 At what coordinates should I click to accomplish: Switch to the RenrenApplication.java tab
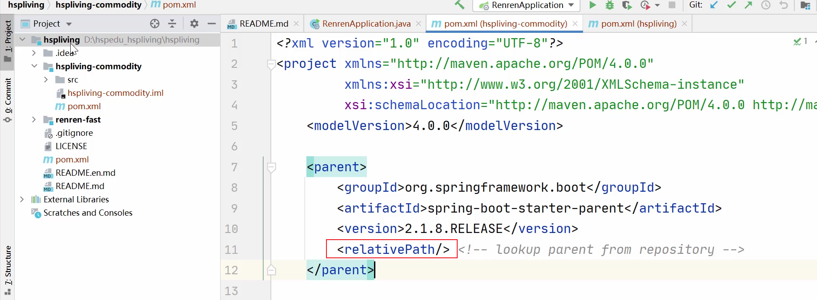tap(366, 24)
